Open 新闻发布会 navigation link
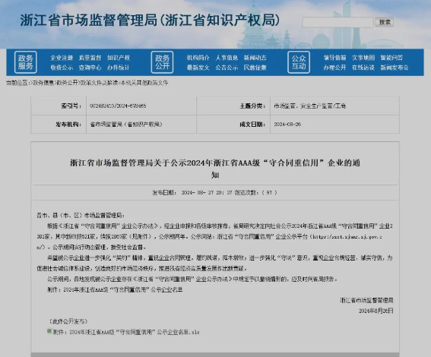 pos(395,68)
